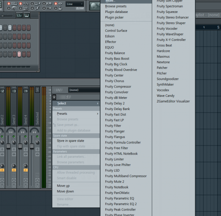
Task: Choose Store in spare state
Action: [x=70, y=141]
